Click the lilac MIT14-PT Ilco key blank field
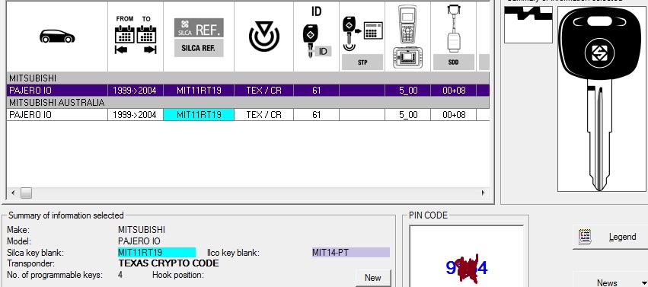 click(x=350, y=252)
